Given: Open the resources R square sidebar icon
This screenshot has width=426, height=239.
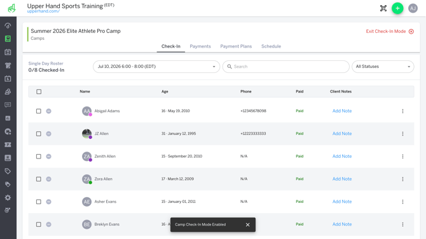Looking at the screenshot, I should 8,158.
